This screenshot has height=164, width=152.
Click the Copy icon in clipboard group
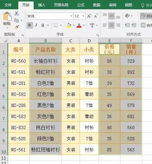pos(16,20)
